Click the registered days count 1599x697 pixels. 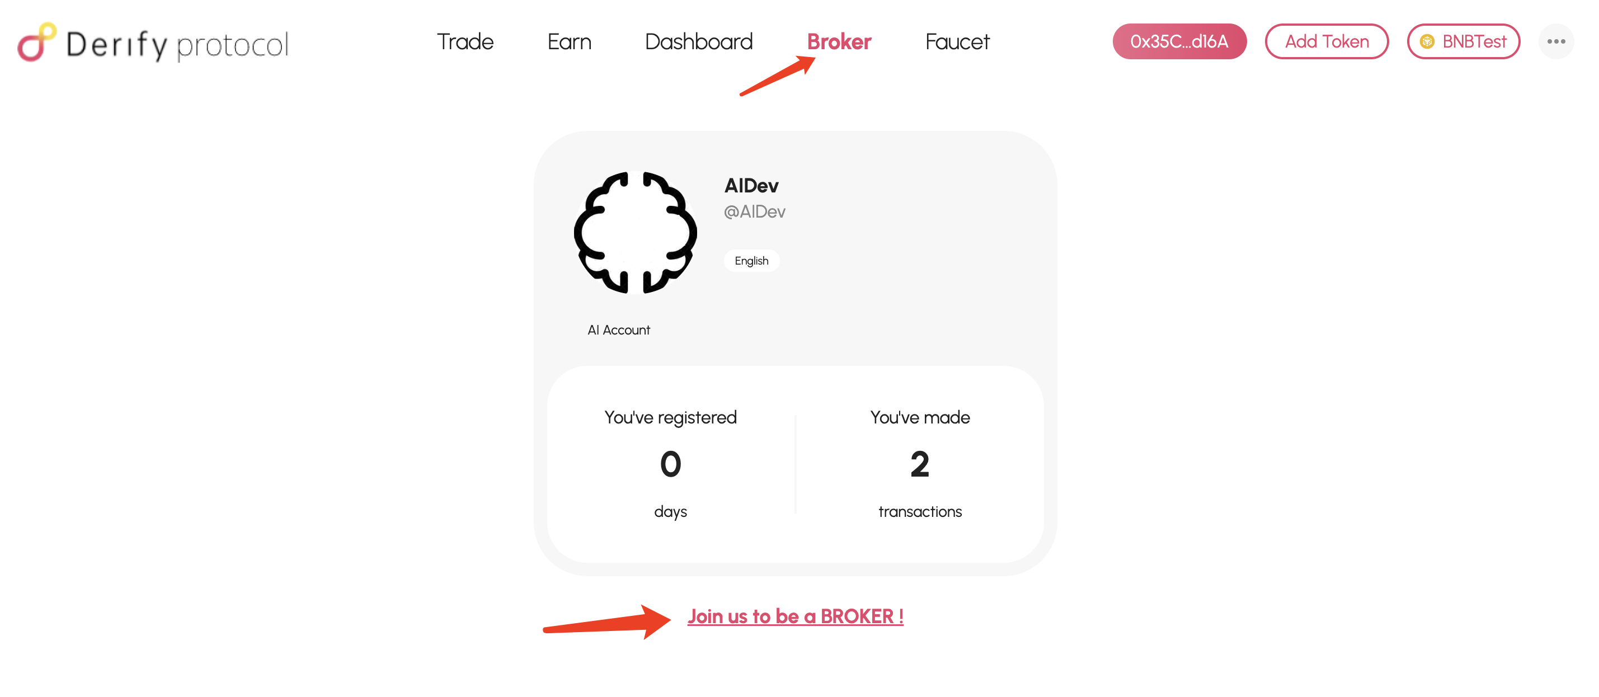click(670, 464)
